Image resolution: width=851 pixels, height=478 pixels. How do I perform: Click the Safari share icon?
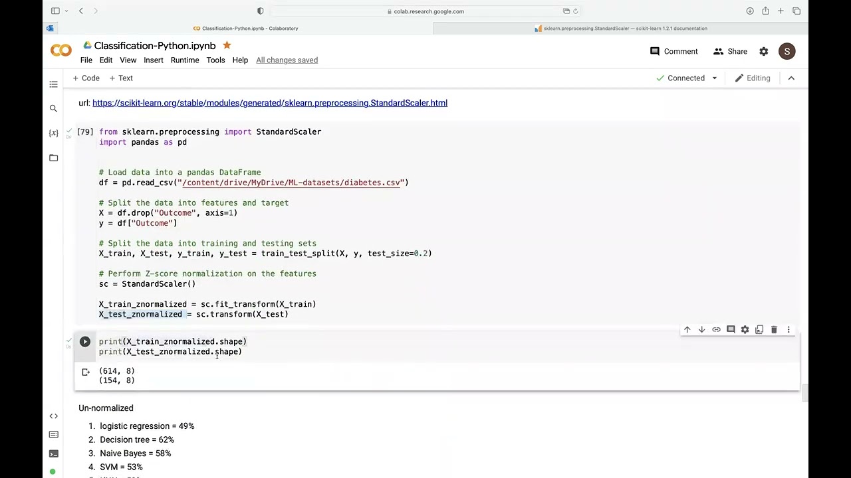click(765, 11)
